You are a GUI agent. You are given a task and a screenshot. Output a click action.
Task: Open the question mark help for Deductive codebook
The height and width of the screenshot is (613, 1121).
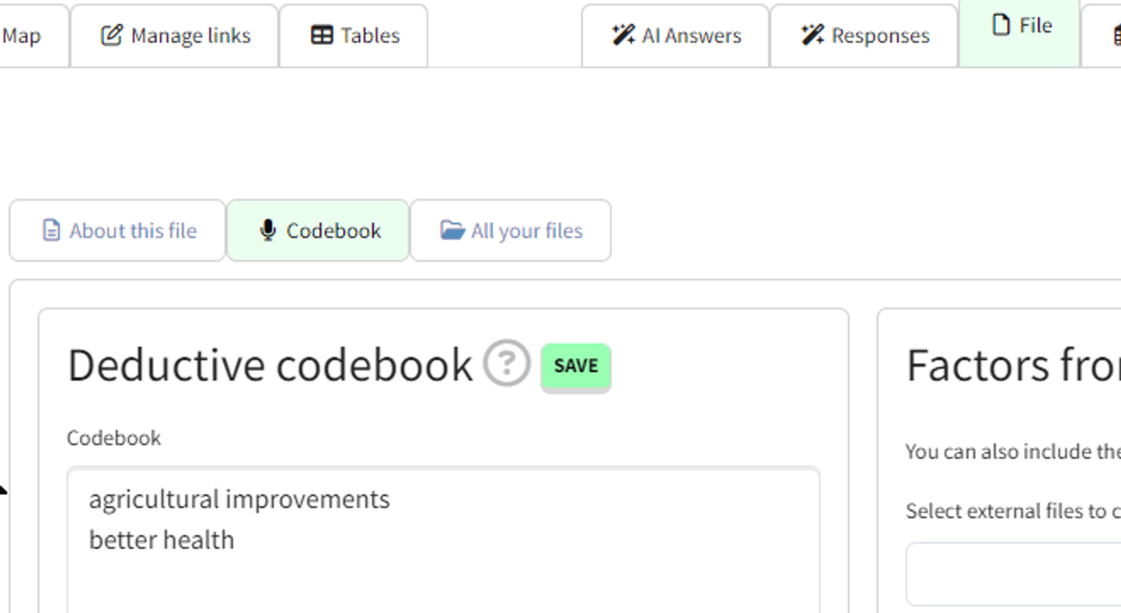coord(506,364)
